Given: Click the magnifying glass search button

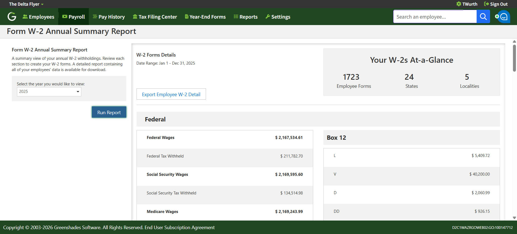Looking at the screenshot, I should [x=483, y=17].
